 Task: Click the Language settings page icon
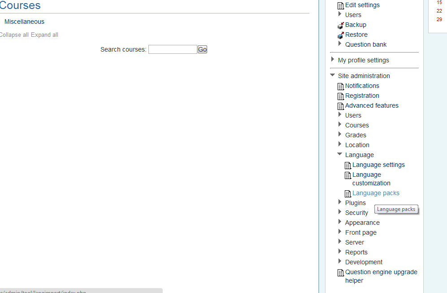(348, 165)
